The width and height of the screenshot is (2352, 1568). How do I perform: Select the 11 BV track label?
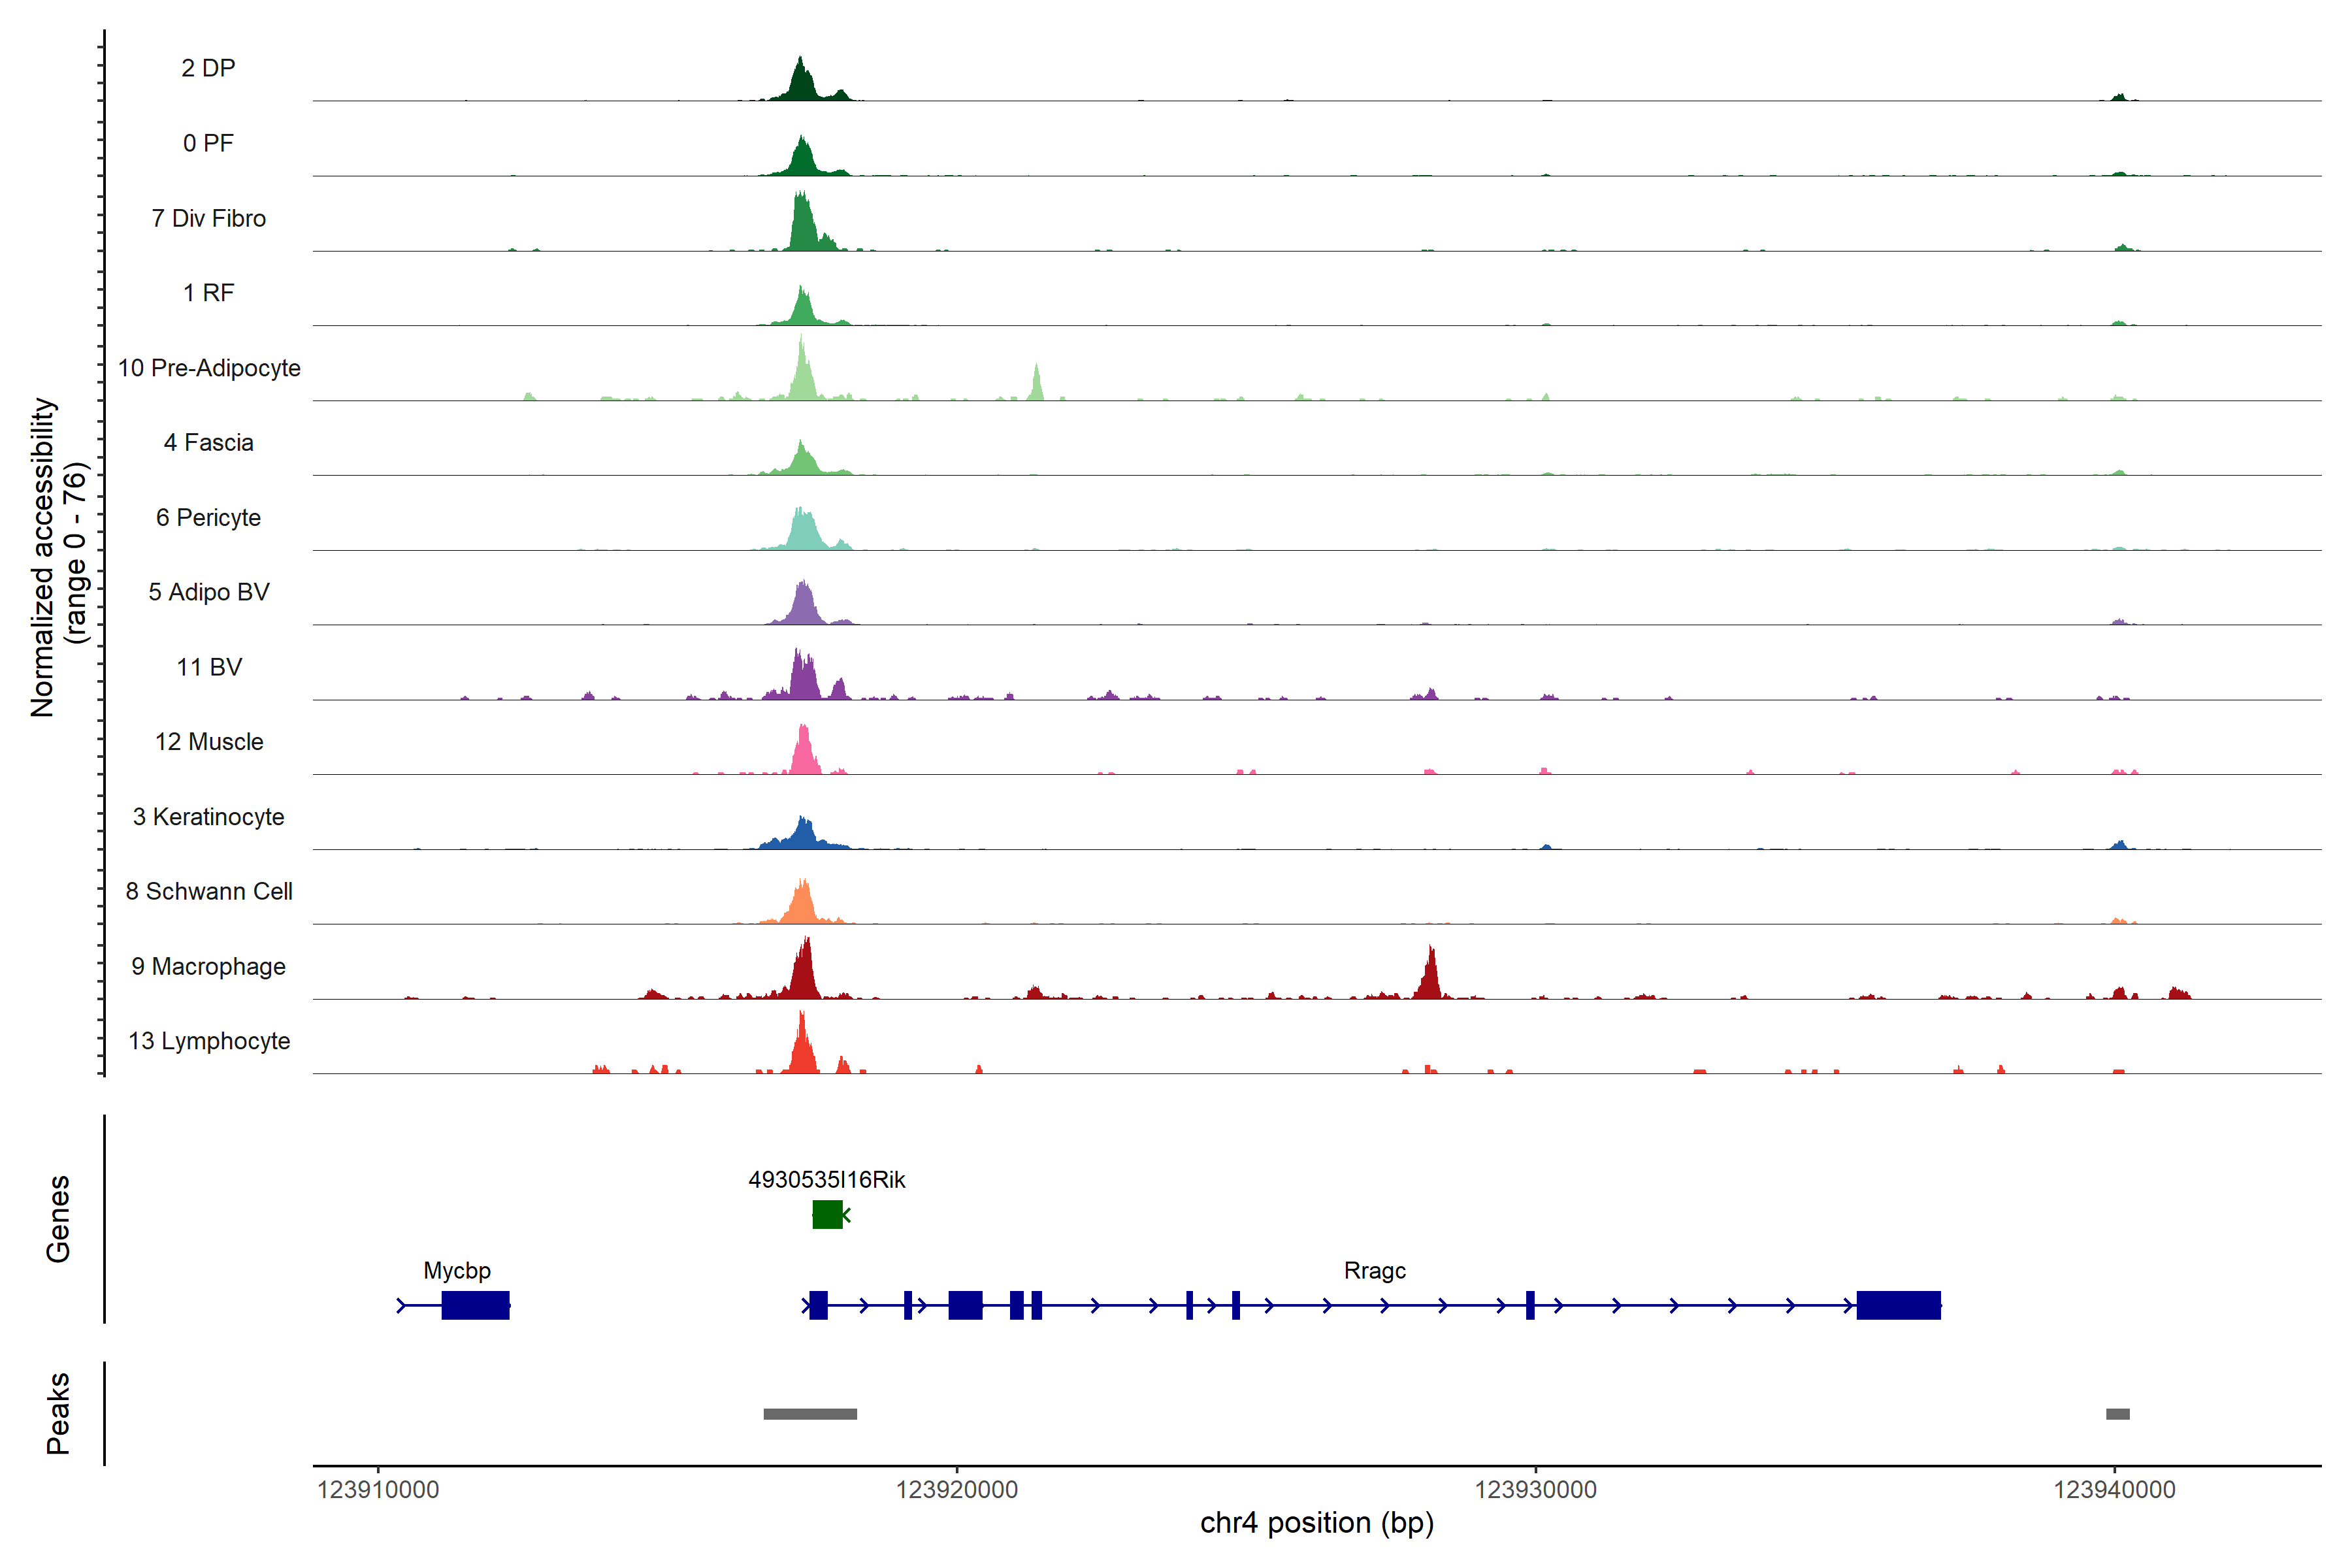pos(209,667)
